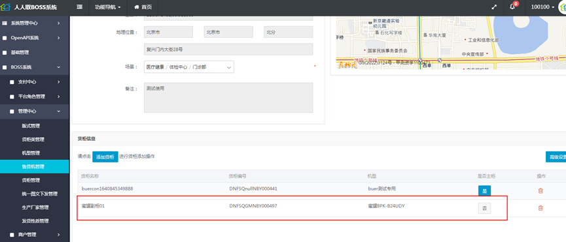The width and height of the screenshot is (566, 242).
Task: Open 基础管理 sidebar item
Action: (x=34, y=52)
